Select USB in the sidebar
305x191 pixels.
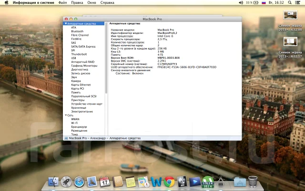73,58
